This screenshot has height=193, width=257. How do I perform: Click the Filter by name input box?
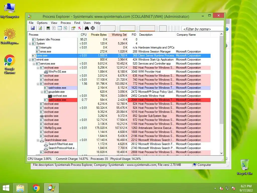click(203, 29)
